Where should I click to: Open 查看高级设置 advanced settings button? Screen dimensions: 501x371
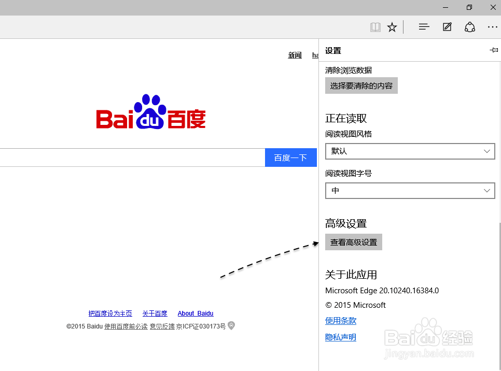click(354, 242)
